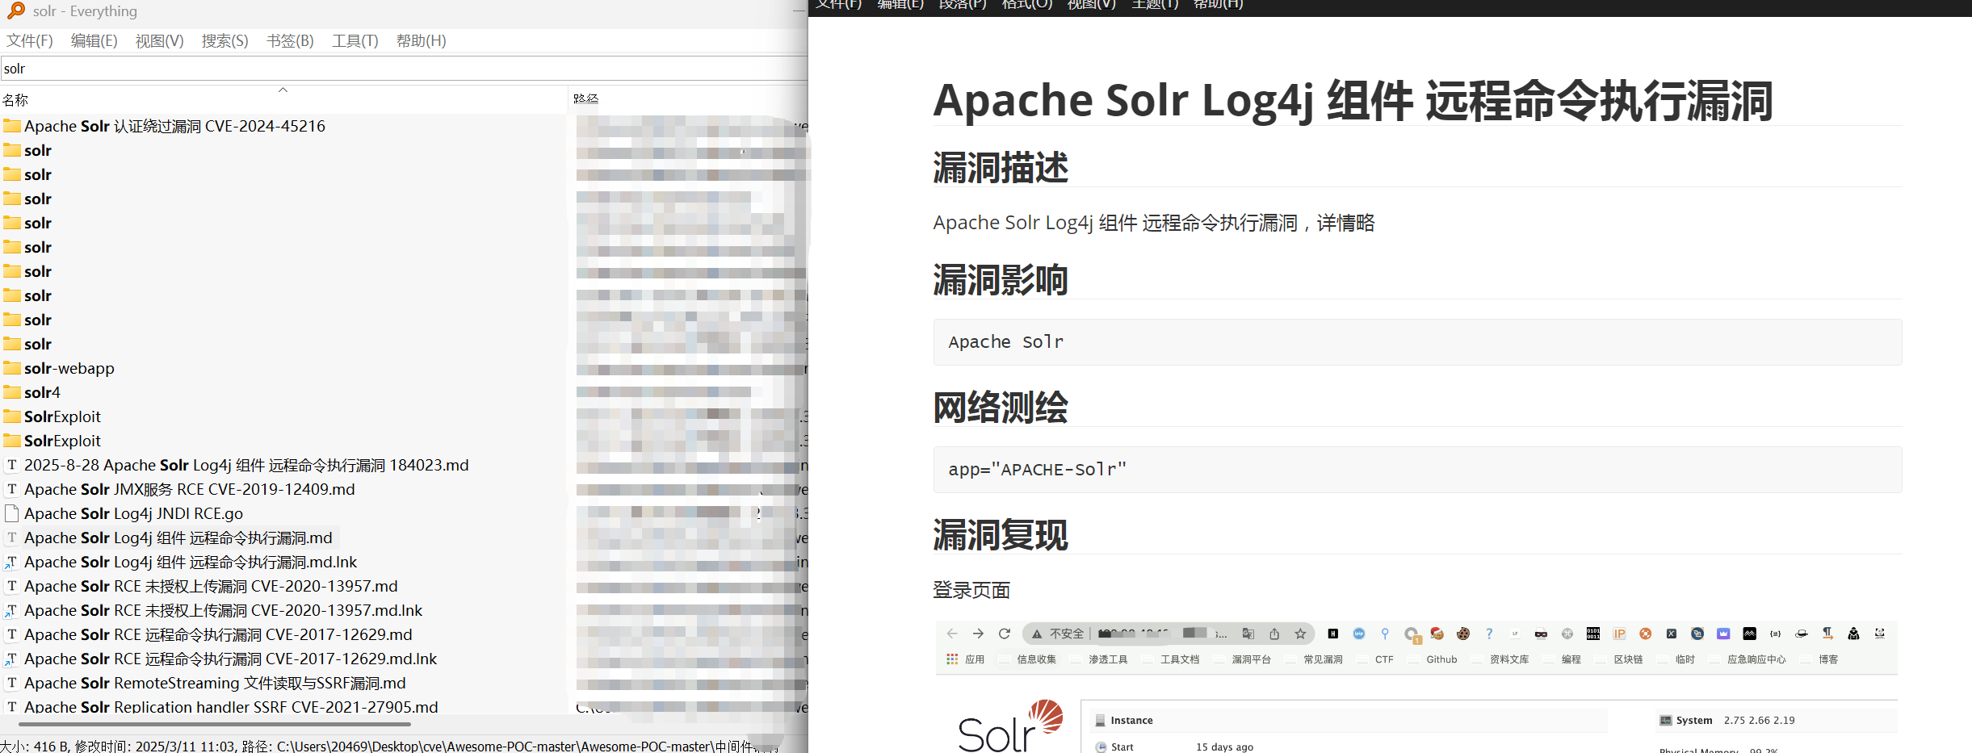
Task: Click the reload icon in the browser screenshot
Action: [x=1005, y=634]
